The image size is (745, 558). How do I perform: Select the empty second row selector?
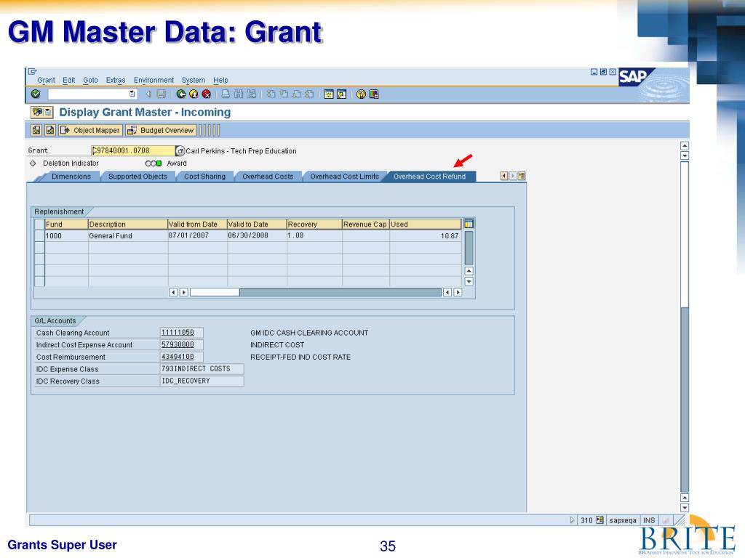click(39, 248)
